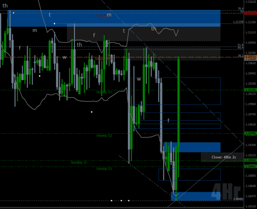Click 1.20455 on the price axis
Viewport: 257px width, 209px height.
pos(251,73)
